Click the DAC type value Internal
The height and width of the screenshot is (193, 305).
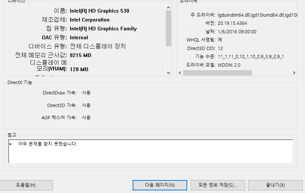(79, 37)
